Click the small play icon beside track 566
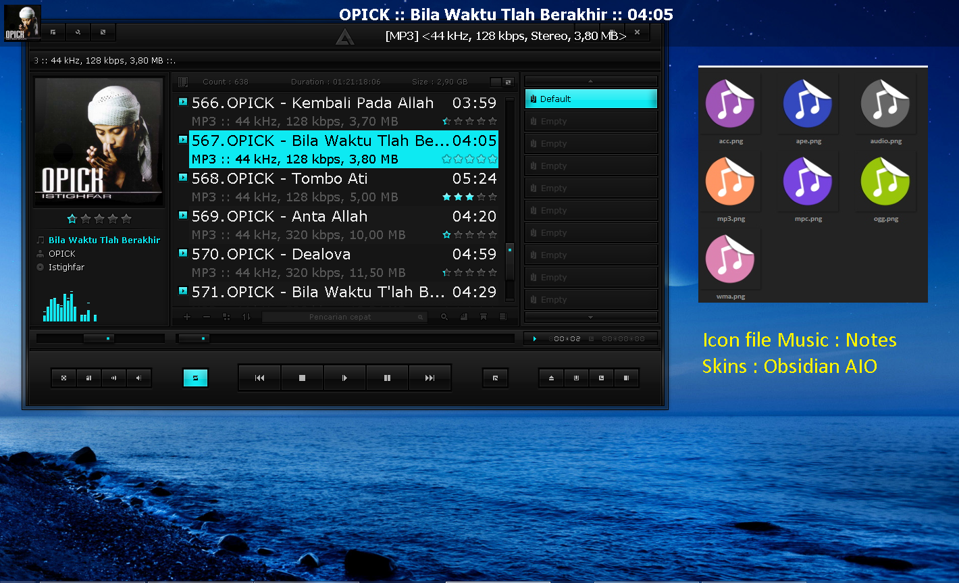 click(x=183, y=102)
